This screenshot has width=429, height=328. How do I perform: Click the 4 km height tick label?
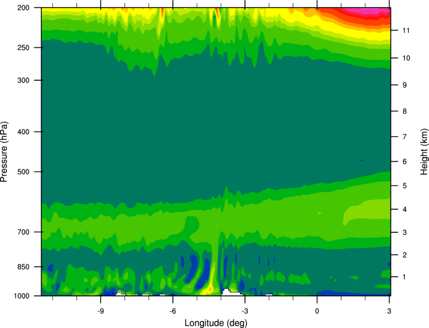coord(405,209)
